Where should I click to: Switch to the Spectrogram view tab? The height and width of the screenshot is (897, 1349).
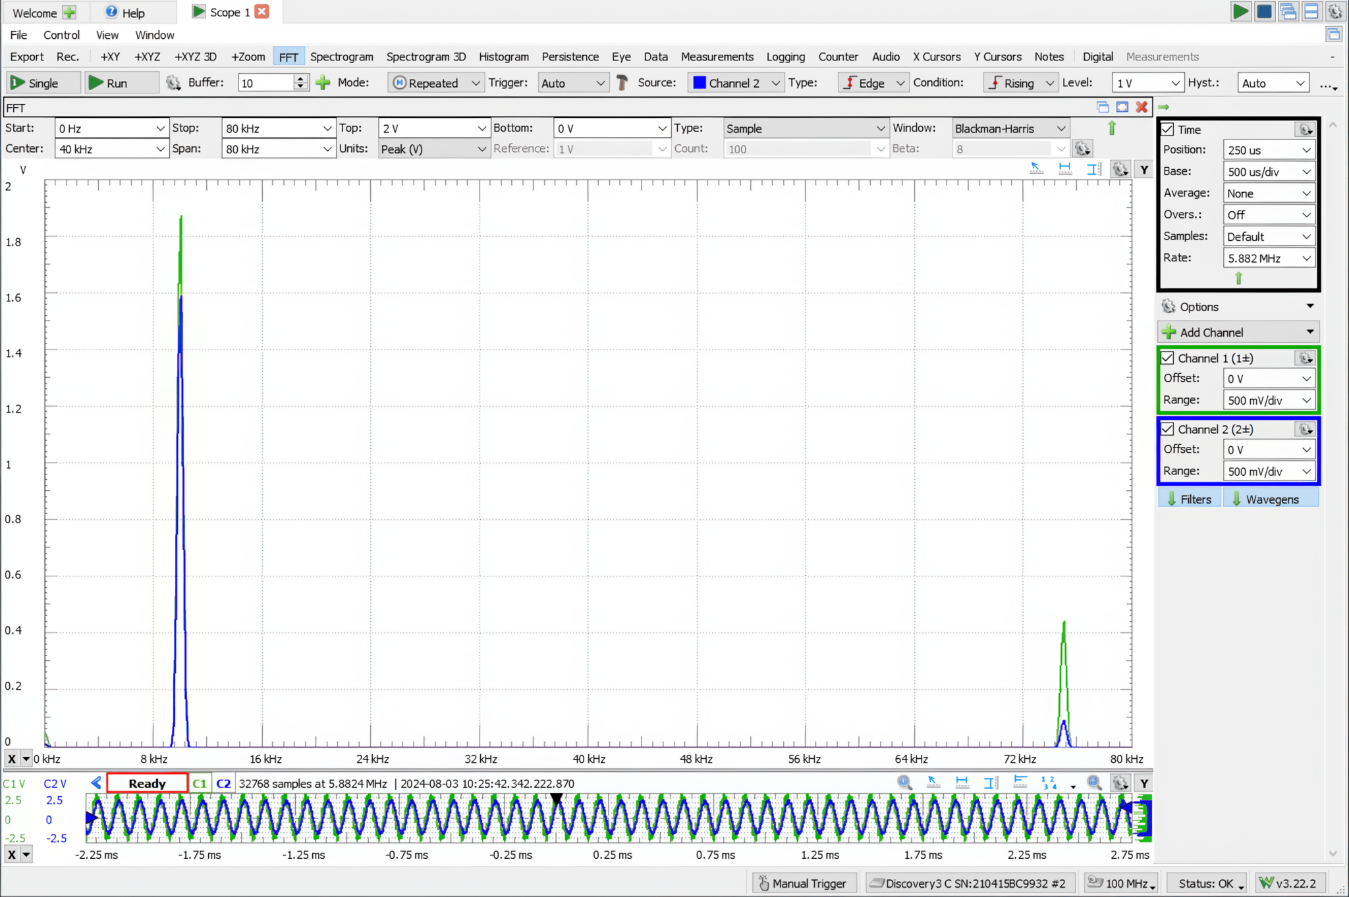[x=341, y=57]
